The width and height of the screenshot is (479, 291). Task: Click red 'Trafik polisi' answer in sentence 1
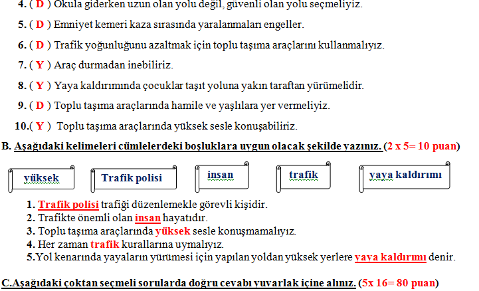click(x=68, y=205)
